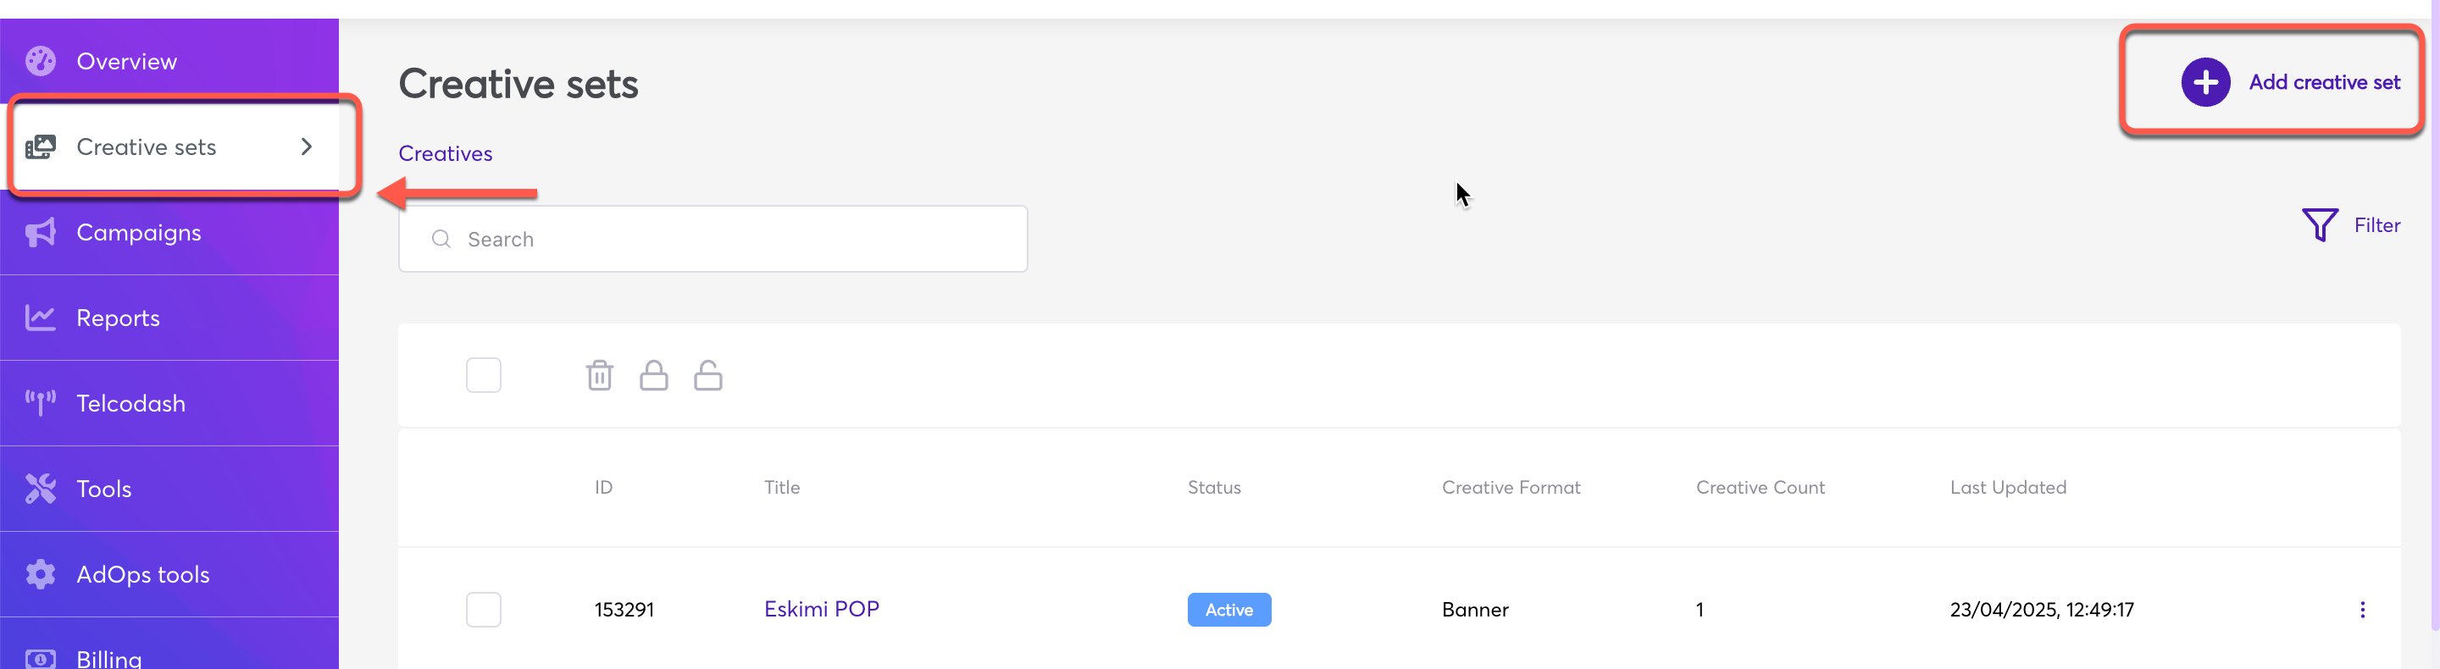Click the Creatives link
This screenshot has width=2440, height=669.
coord(445,153)
